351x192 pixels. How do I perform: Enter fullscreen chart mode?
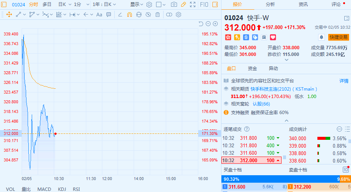(193, 4)
